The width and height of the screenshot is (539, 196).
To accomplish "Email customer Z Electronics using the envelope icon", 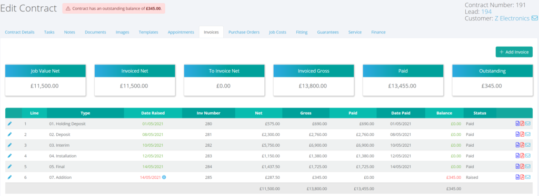I will click(x=535, y=18).
